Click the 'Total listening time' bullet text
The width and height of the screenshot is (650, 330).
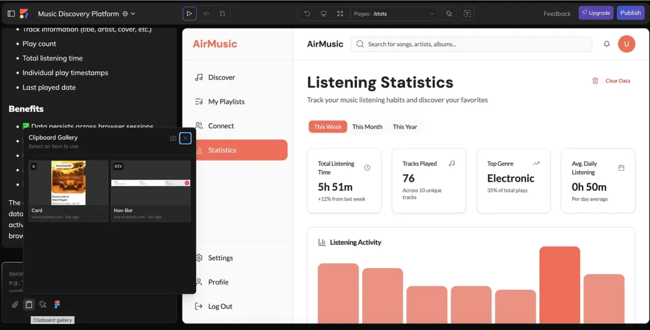click(52, 58)
